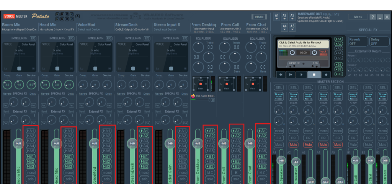Viewport: 392px width, 184px height.
Task: Toggle B3 routing on the From Desktop strip
Action: (x=210, y=166)
